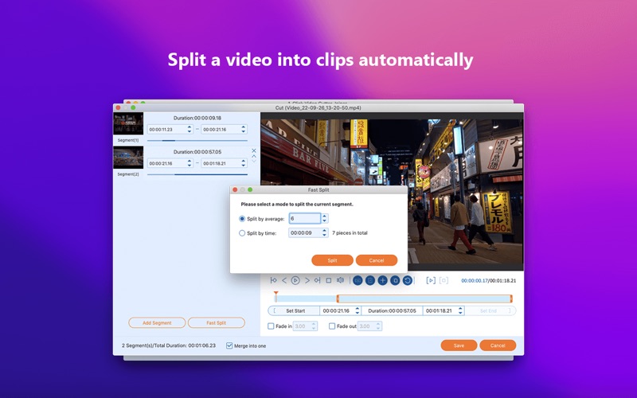Click the orange Split button
Viewport: 637px width, 398px height.
pyautogui.click(x=332, y=260)
